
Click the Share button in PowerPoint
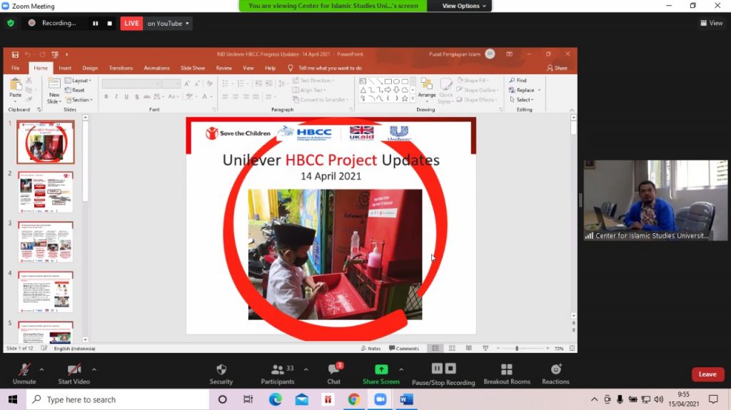tap(557, 68)
